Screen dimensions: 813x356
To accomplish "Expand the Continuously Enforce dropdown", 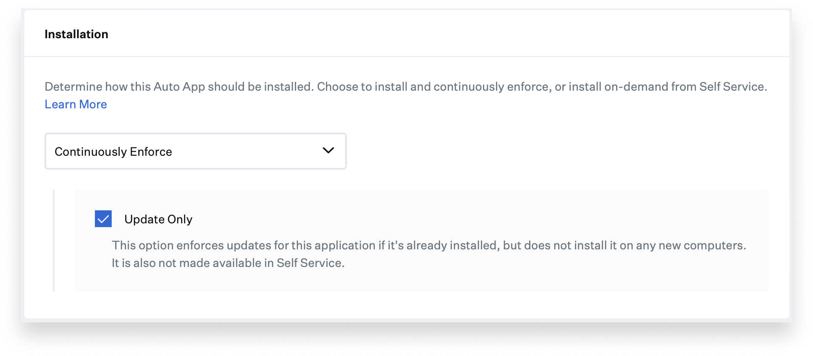I will pyautogui.click(x=195, y=151).
